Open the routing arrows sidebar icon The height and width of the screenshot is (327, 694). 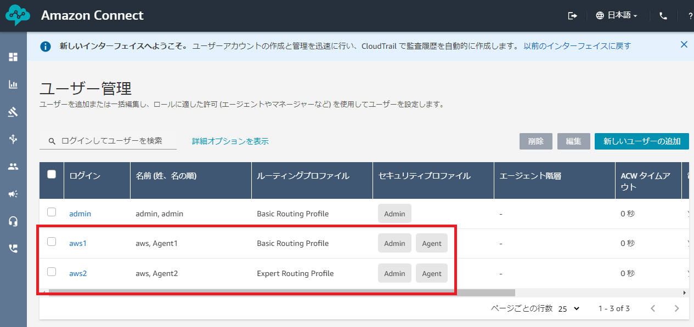[13, 139]
